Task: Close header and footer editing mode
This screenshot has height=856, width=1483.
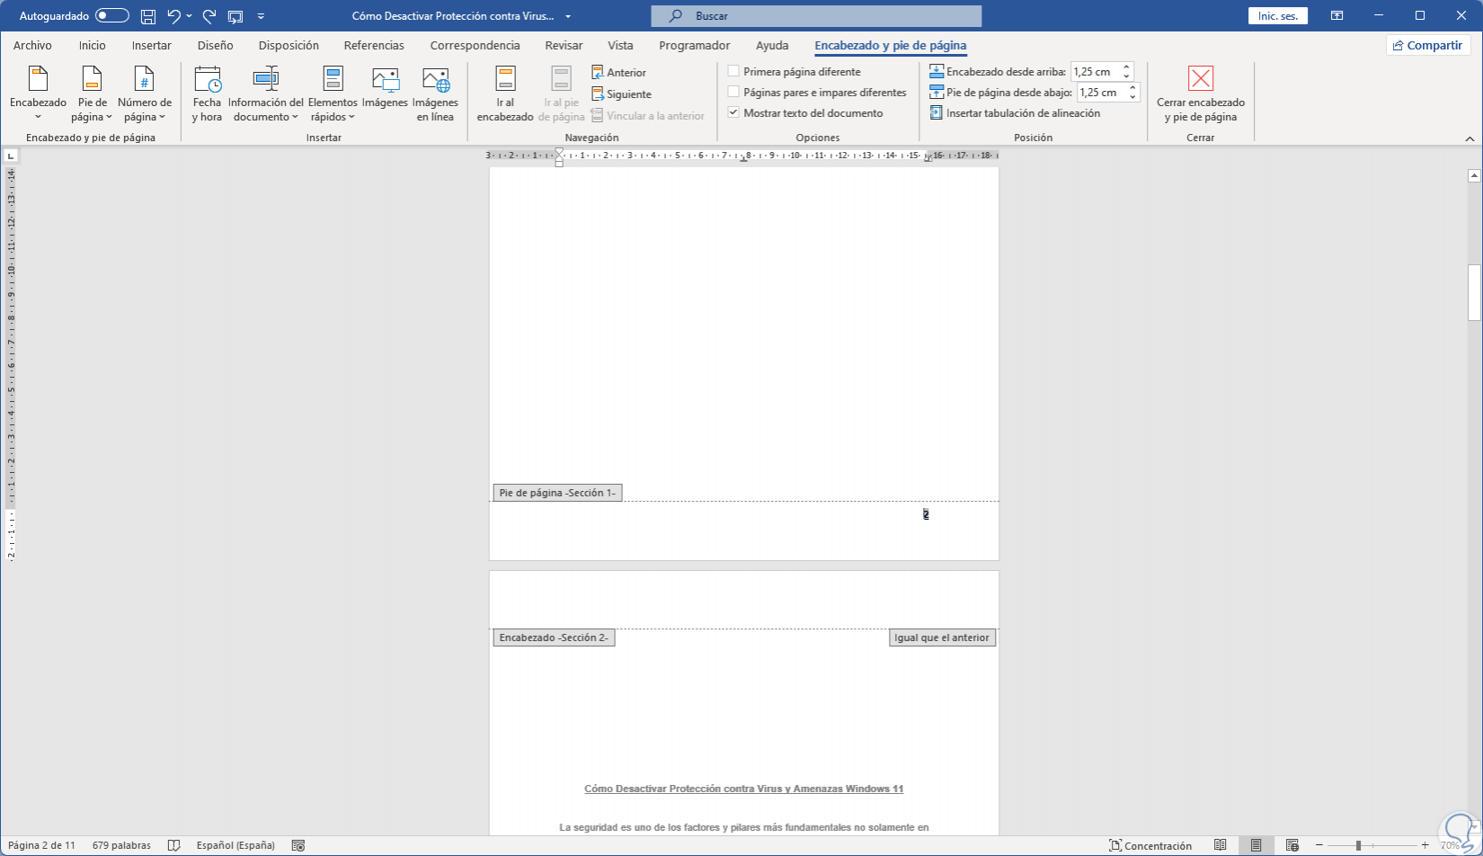Action: coord(1201,94)
